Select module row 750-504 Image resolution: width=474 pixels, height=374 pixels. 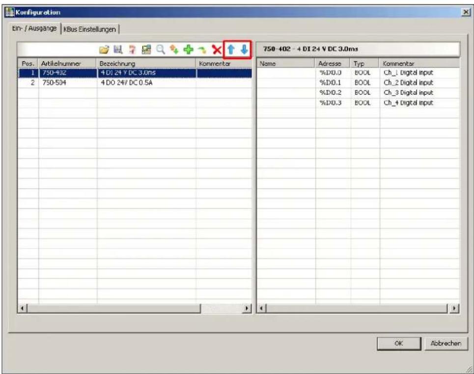click(135, 83)
